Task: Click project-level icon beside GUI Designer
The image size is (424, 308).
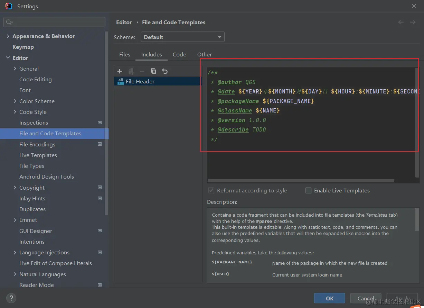Action: coord(100,231)
